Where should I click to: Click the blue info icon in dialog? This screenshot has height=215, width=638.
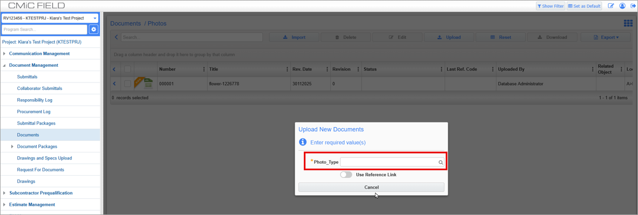tap(303, 142)
